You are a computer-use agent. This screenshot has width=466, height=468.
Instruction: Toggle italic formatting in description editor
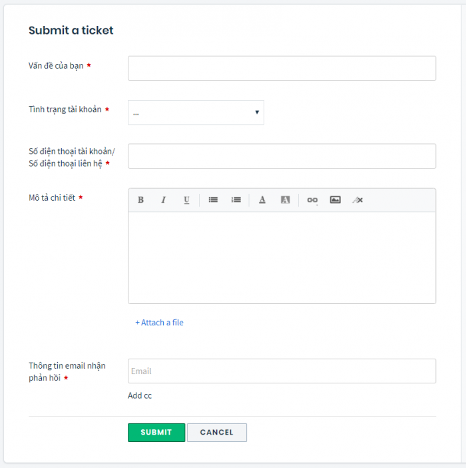163,200
